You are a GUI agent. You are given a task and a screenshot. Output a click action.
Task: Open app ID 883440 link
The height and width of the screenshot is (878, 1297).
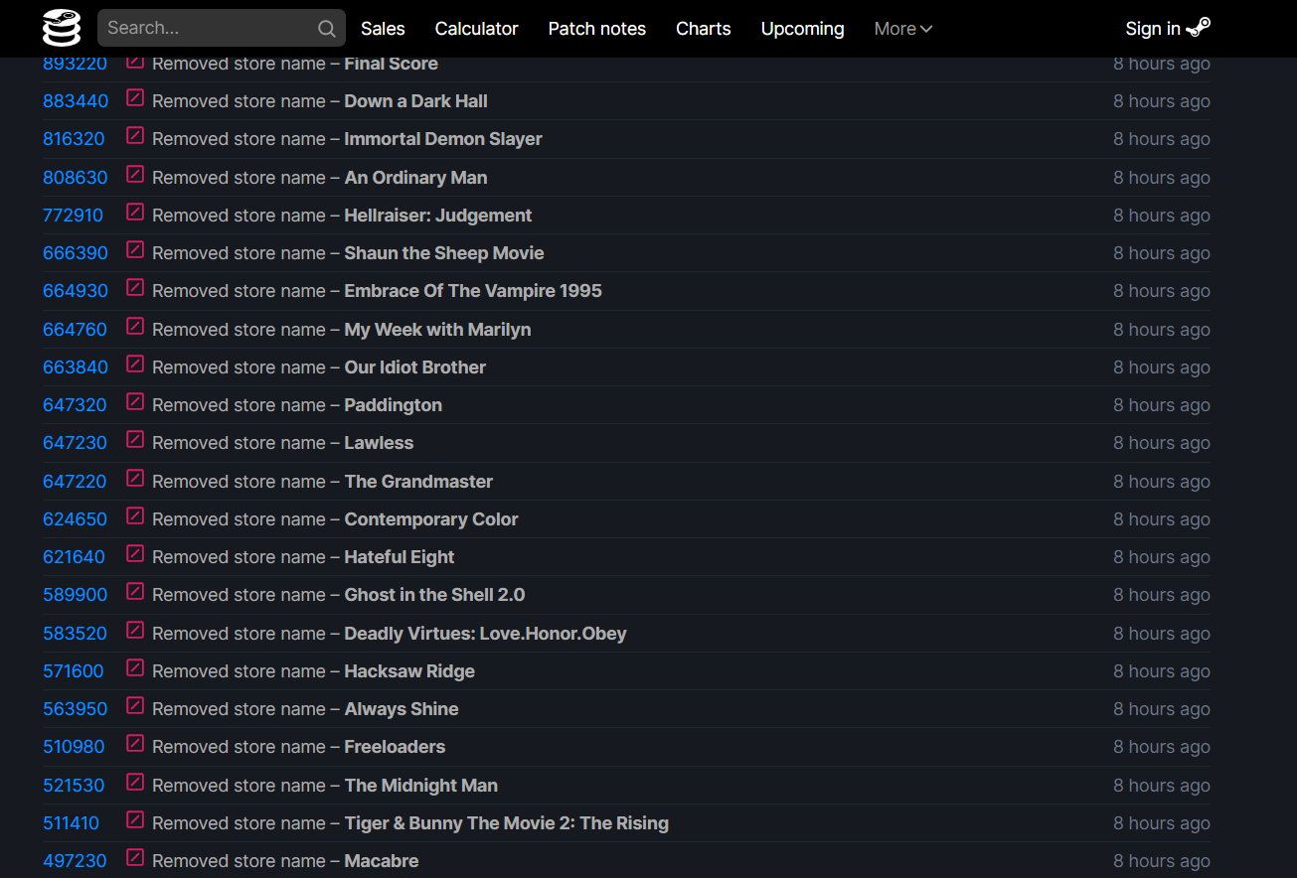coord(76,101)
